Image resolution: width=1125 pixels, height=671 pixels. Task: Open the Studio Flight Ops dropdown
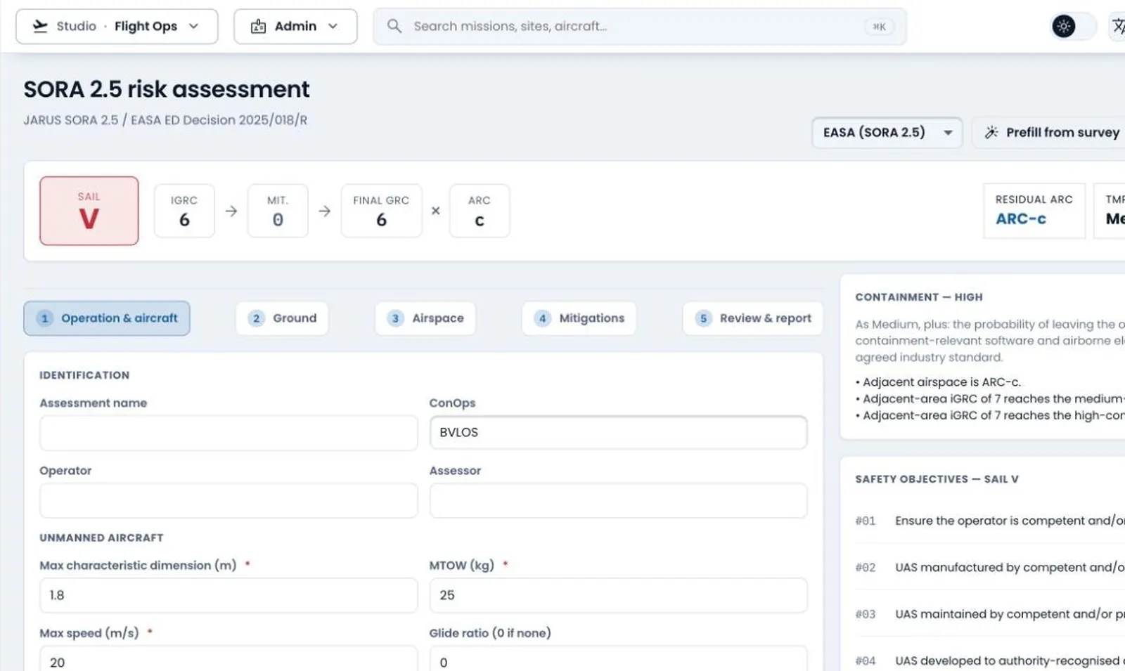[x=117, y=26]
